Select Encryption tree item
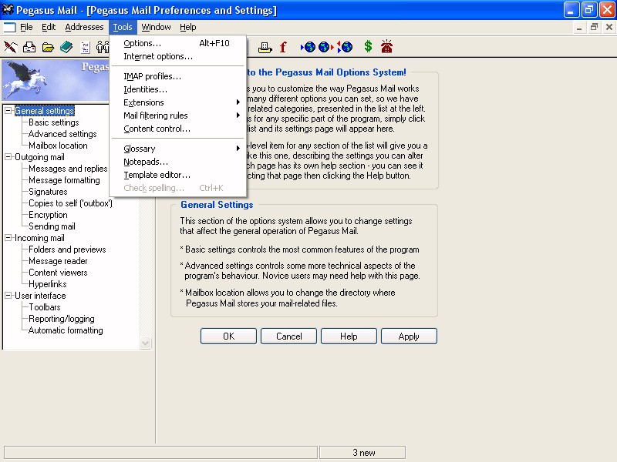 point(48,215)
